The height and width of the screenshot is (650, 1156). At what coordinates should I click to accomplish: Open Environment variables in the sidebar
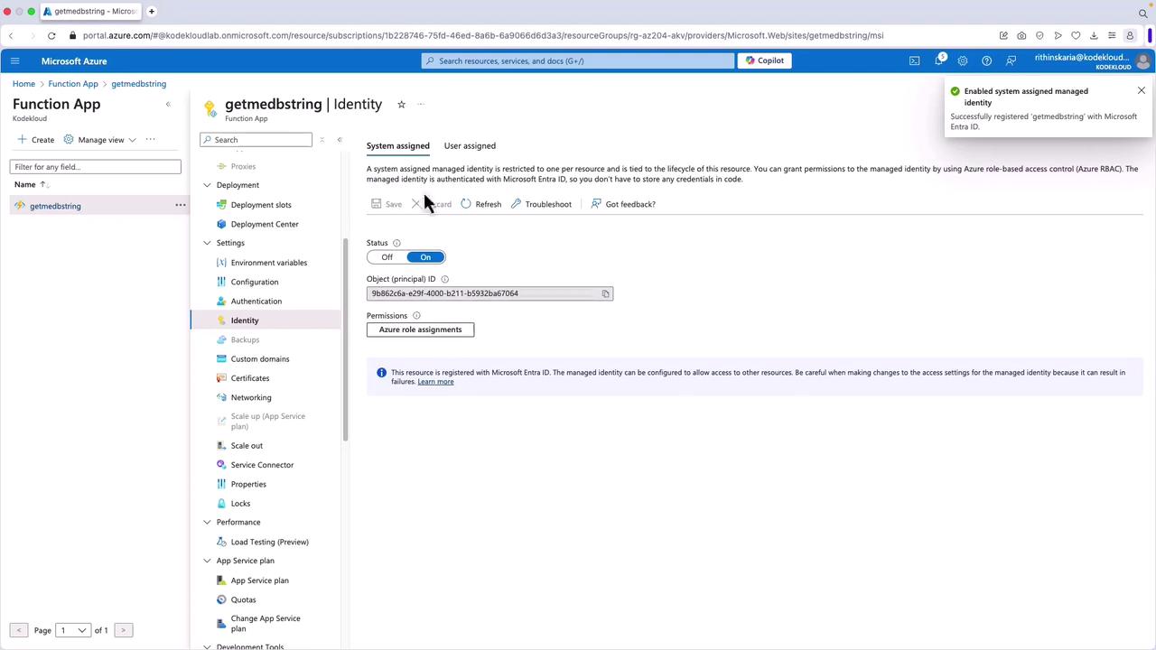(268, 263)
